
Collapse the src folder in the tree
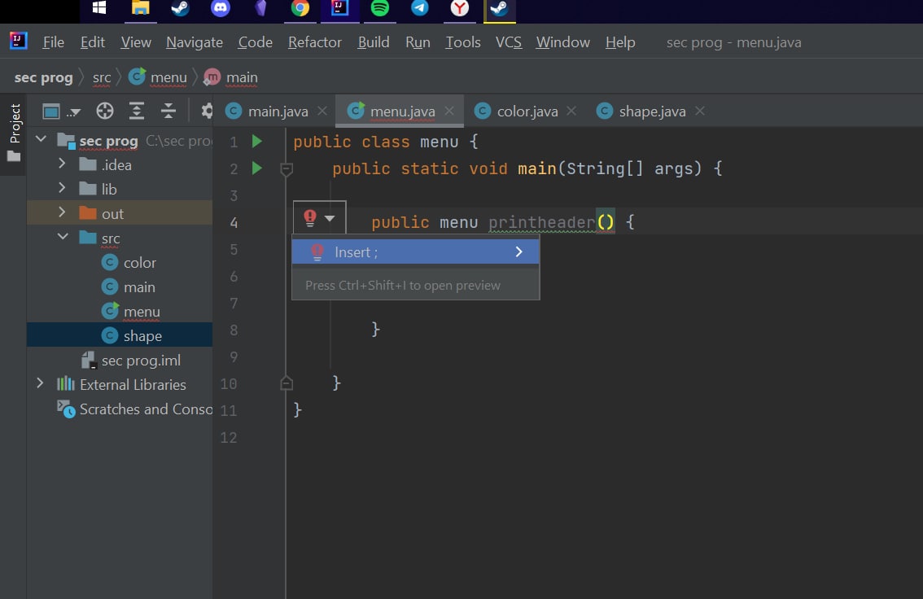[63, 237]
